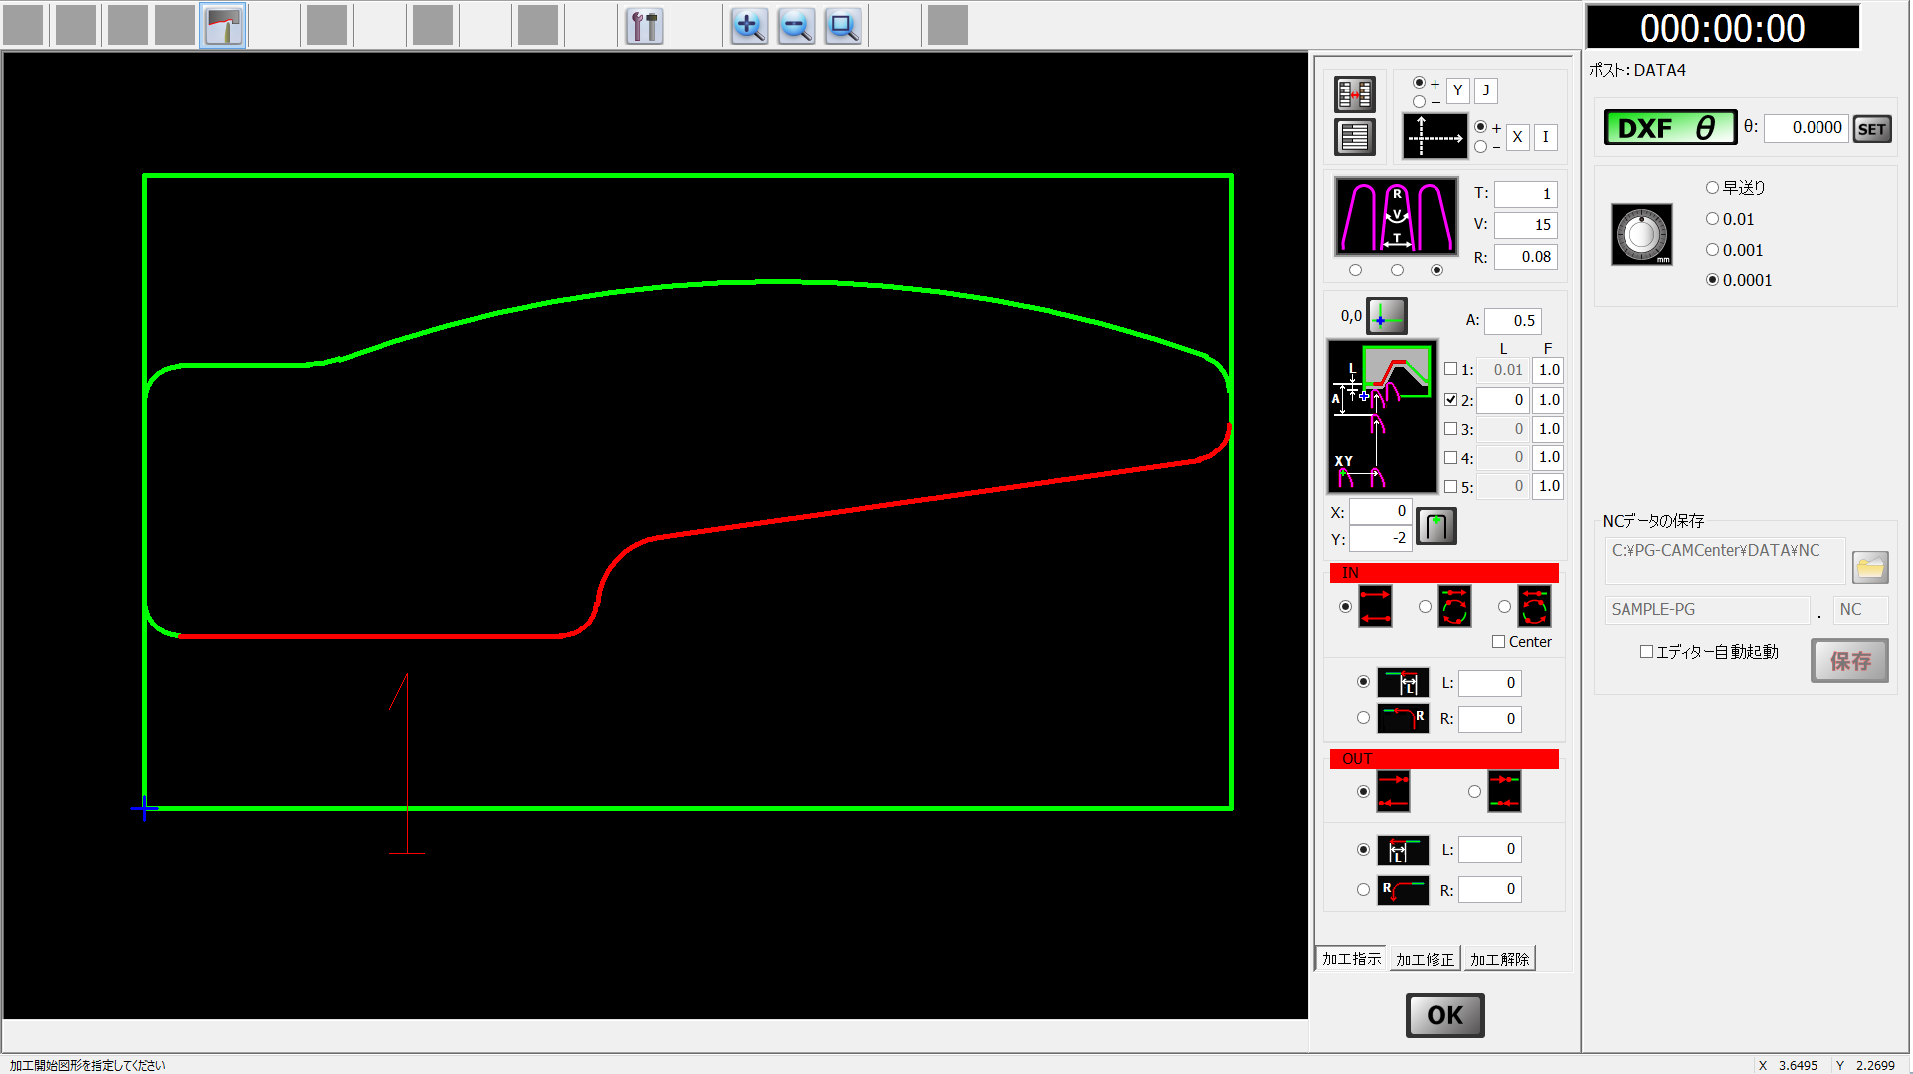Click the OK button
Screen dimensions: 1913x1074
pyautogui.click(x=1444, y=1015)
